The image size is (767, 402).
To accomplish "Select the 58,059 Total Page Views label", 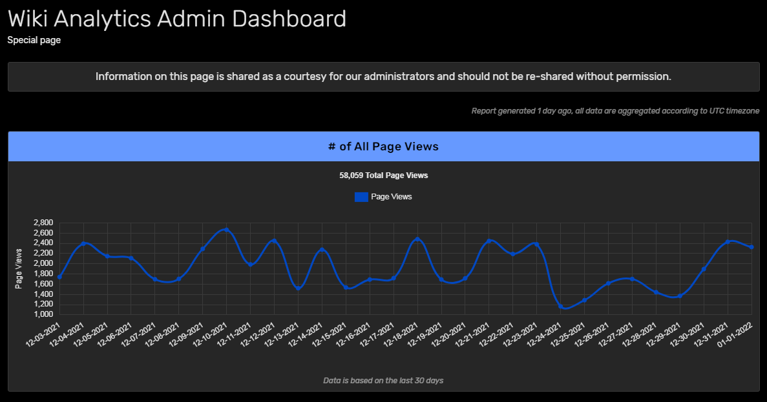I will click(383, 175).
